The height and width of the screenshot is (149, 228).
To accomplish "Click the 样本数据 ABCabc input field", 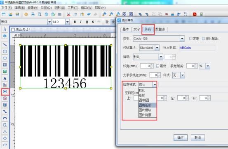I will coord(197,48).
